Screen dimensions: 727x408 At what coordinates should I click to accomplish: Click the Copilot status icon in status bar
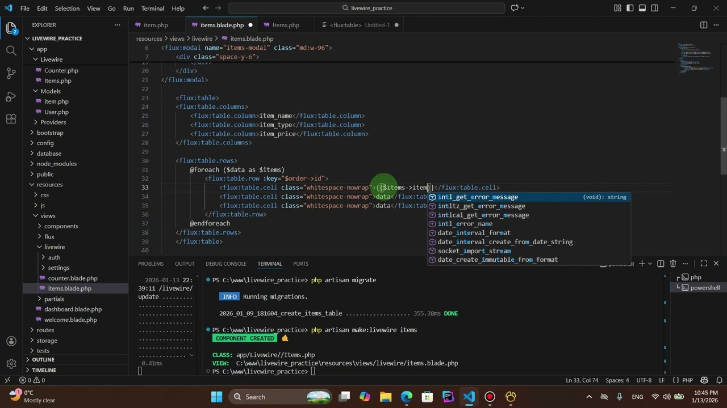click(704, 380)
